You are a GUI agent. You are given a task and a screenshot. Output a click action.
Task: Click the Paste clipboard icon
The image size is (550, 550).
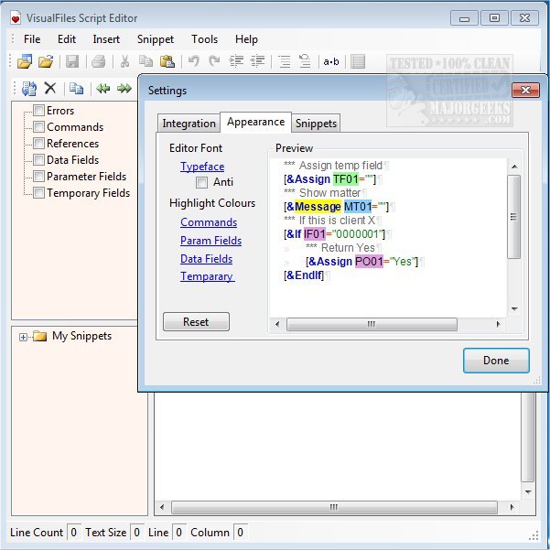click(x=167, y=61)
